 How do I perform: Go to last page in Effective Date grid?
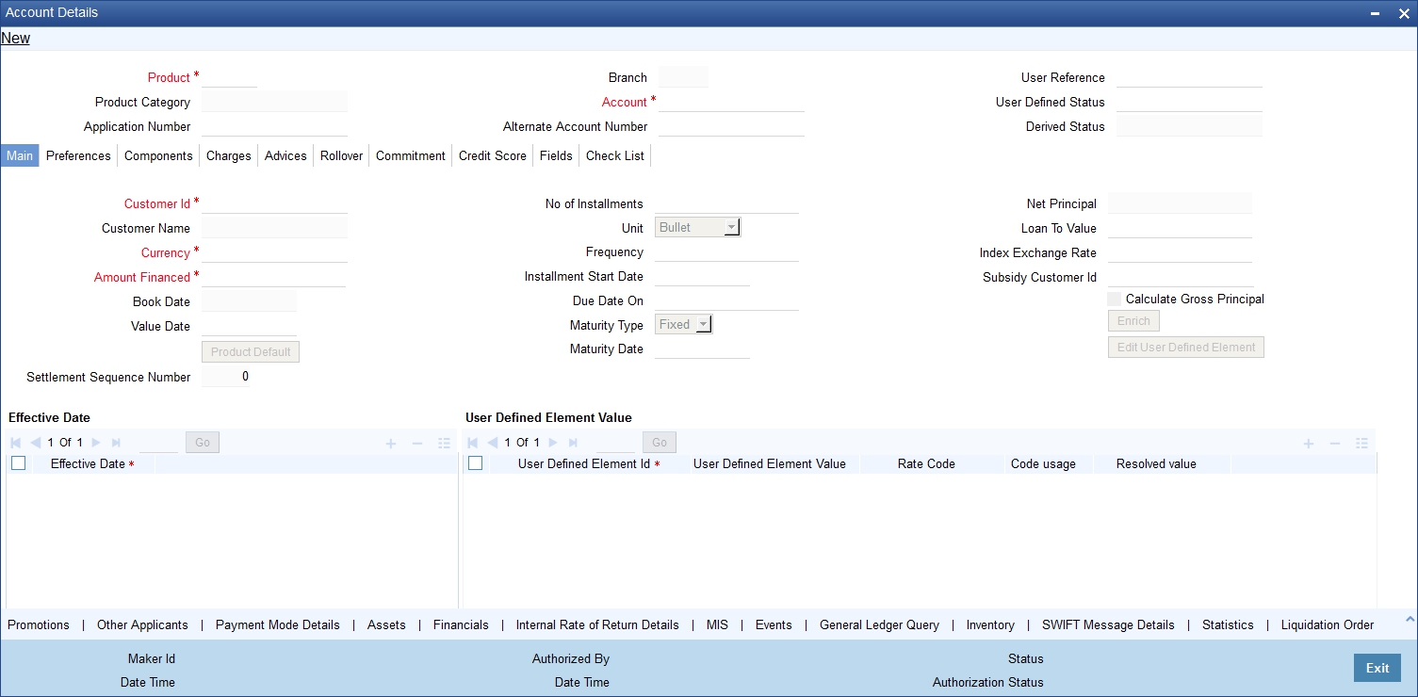point(116,443)
